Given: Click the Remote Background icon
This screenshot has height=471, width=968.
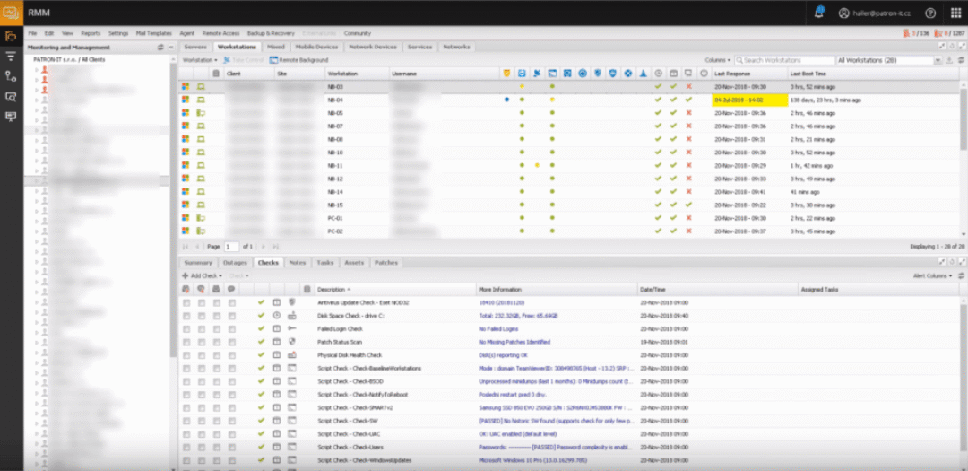Looking at the screenshot, I should 276,60.
